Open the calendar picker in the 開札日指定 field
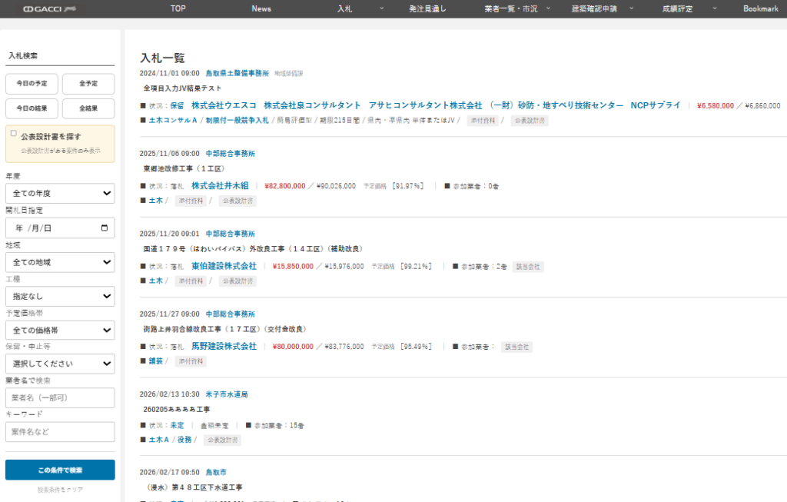This screenshot has height=502, width=787. (105, 228)
